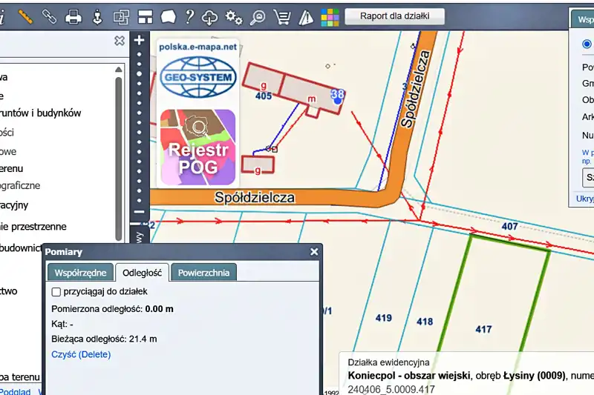Open the cloud download tool

pos(211,16)
